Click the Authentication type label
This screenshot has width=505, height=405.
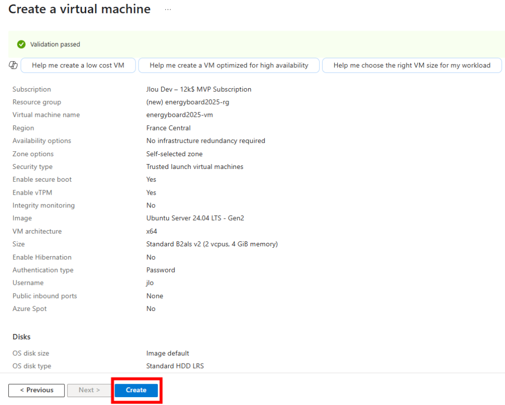(x=43, y=270)
